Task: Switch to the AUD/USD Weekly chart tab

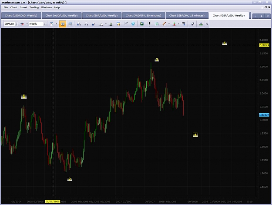Action: click(x=61, y=15)
